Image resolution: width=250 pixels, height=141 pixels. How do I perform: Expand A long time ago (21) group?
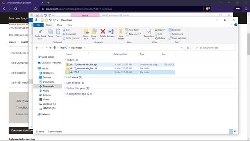(x=65, y=94)
